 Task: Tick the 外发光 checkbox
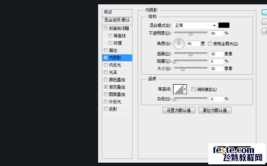click(105, 102)
